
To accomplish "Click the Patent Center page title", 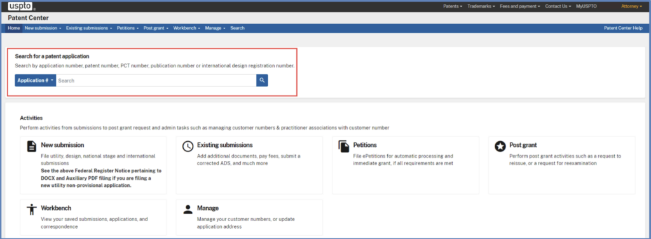I will [x=28, y=18].
